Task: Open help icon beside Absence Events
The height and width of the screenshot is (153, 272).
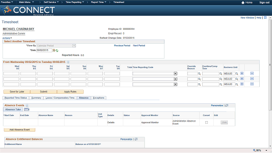Action: pyautogui.click(x=27, y=105)
